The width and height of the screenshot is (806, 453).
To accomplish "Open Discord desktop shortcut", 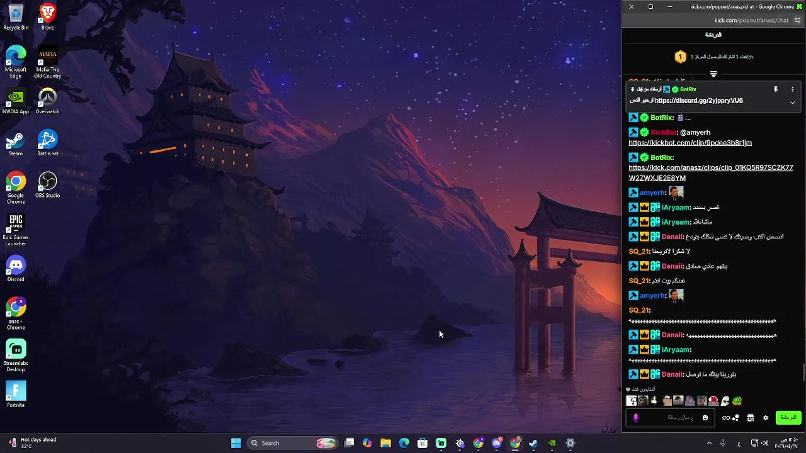I will point(16,269).
